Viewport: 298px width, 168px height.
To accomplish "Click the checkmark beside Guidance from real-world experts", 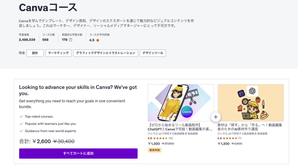I will coord(21,131).
